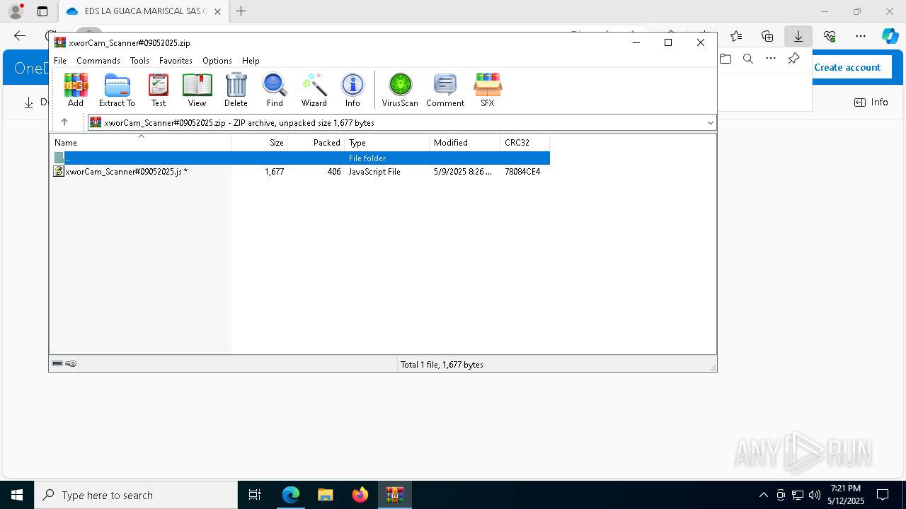This screenshot has width=906, height=509.
Task: Sort by the Size column header
Action: point(260,143)
